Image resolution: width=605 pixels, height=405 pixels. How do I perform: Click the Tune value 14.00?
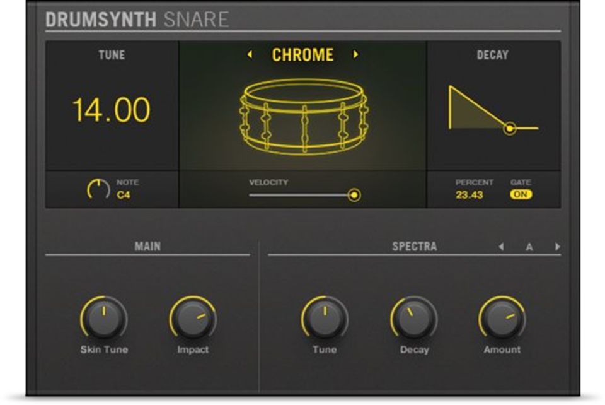tap(112, 110)
